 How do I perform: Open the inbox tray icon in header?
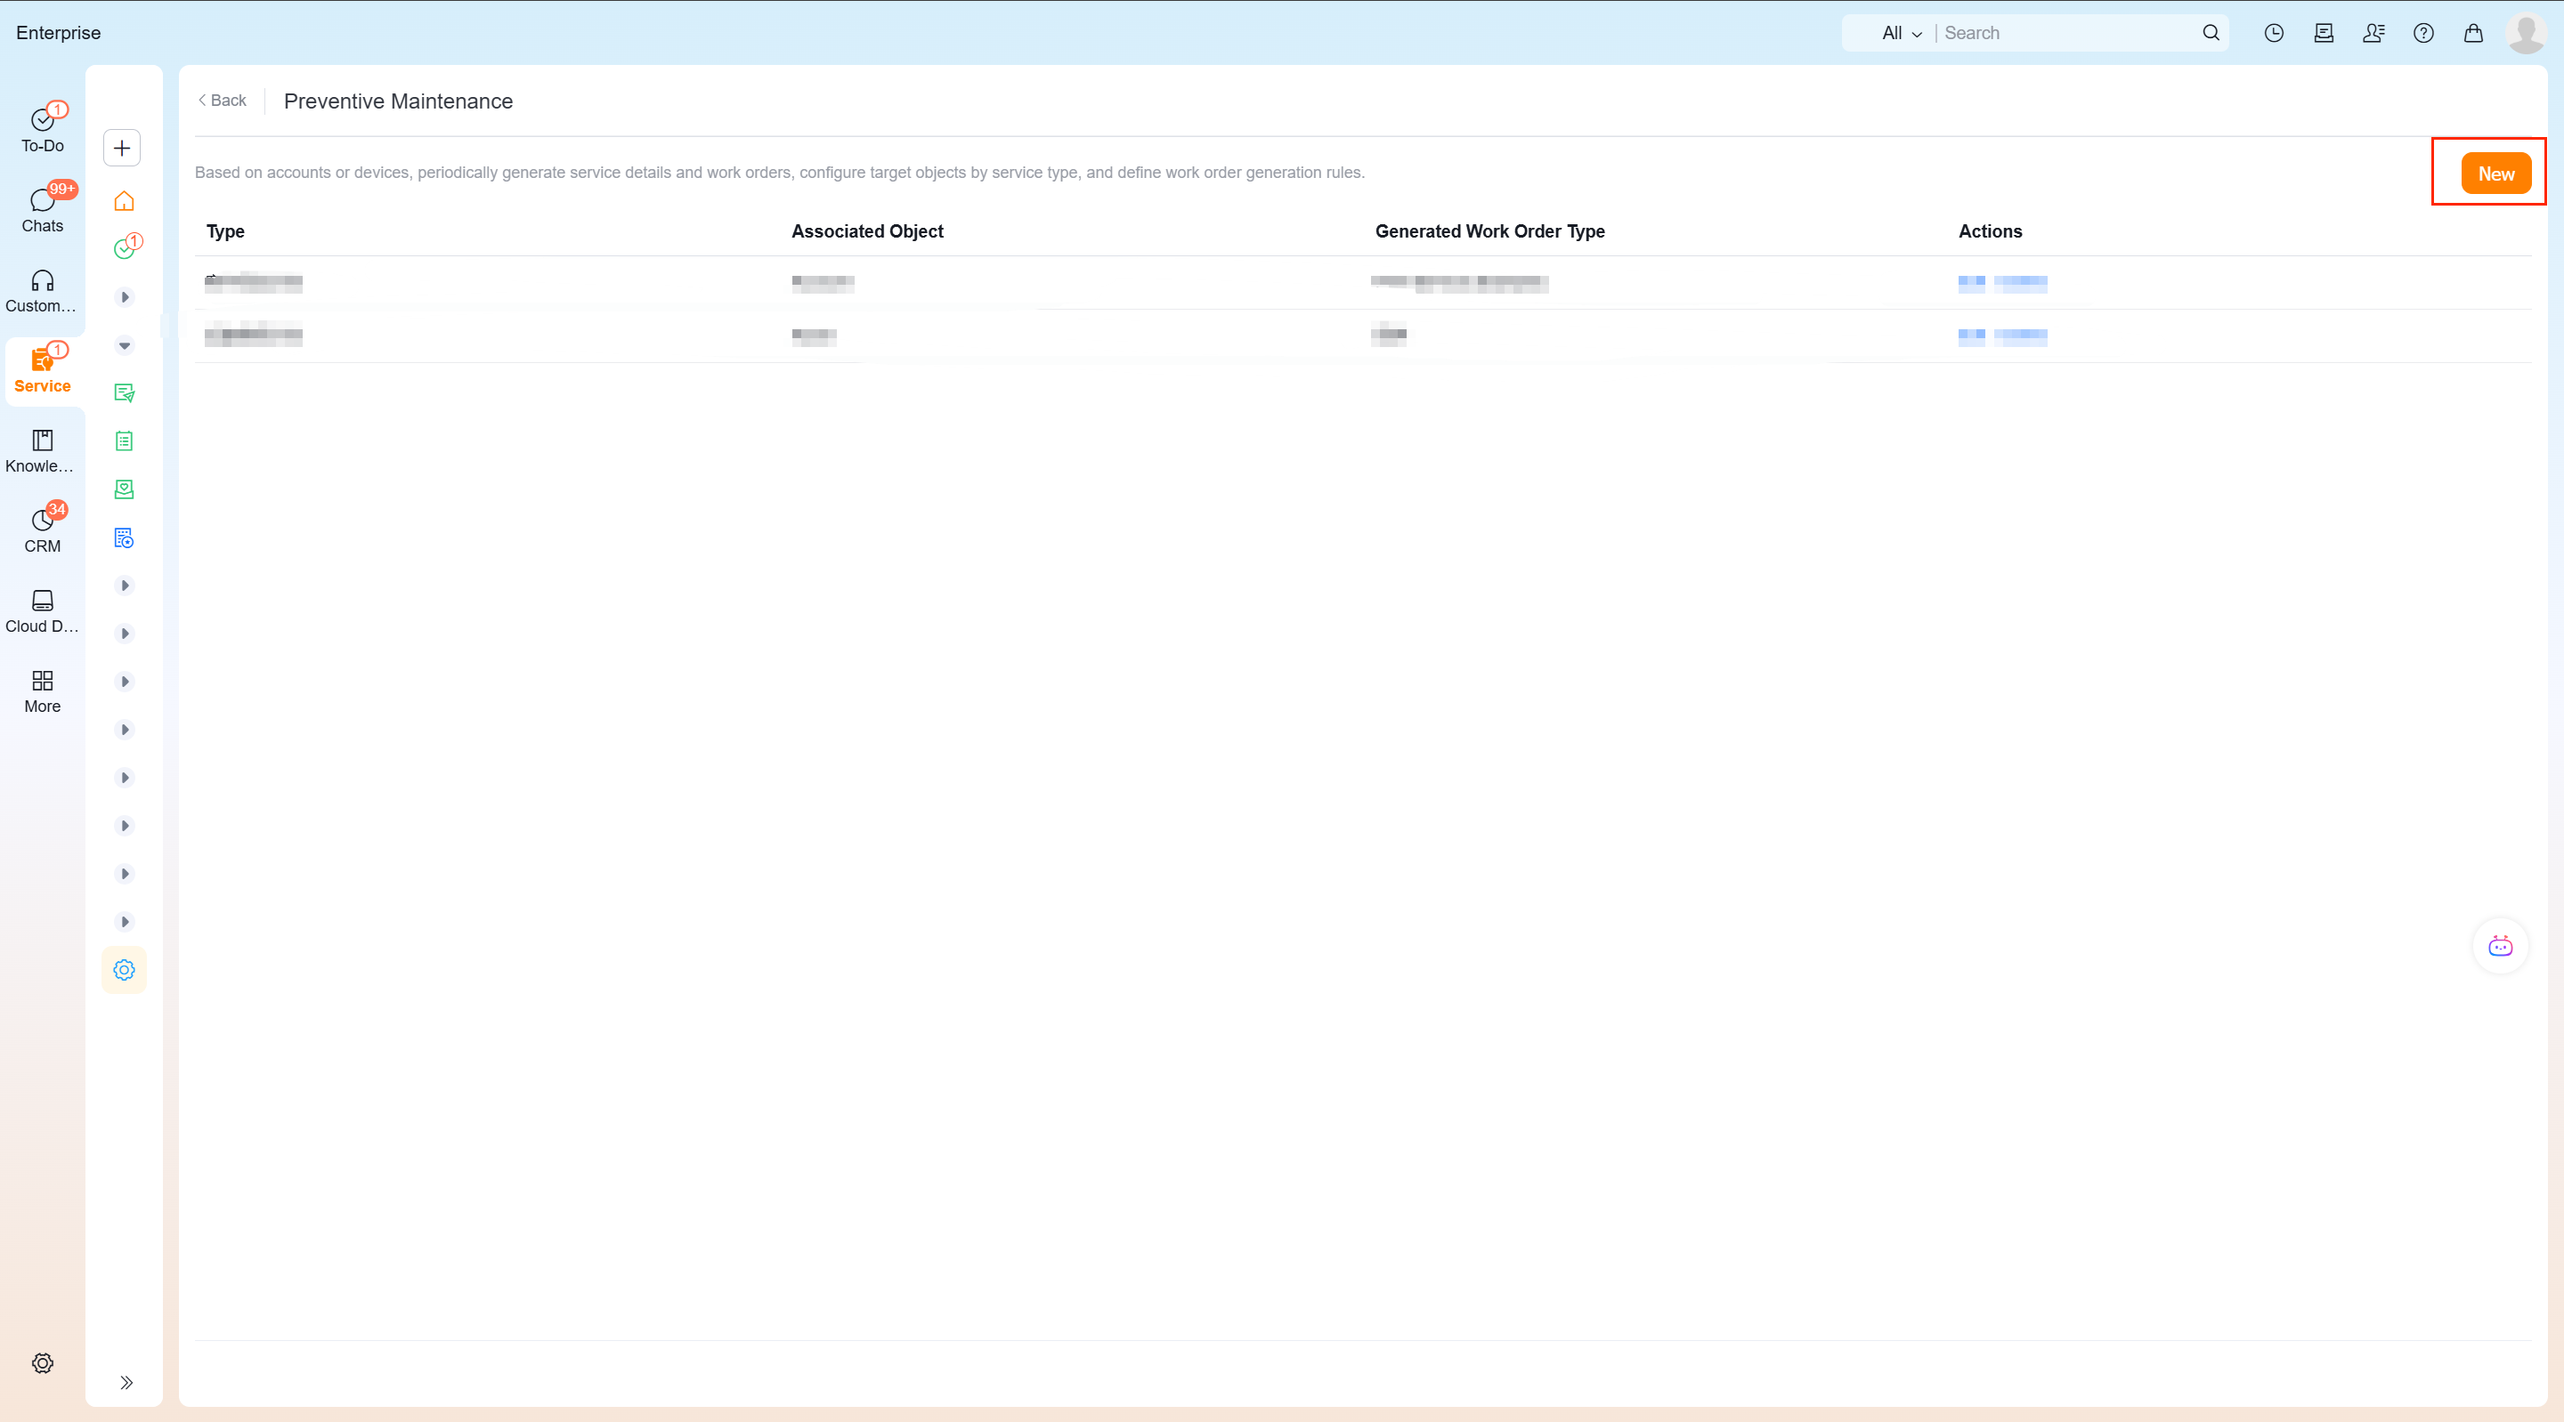point(2325,33)
